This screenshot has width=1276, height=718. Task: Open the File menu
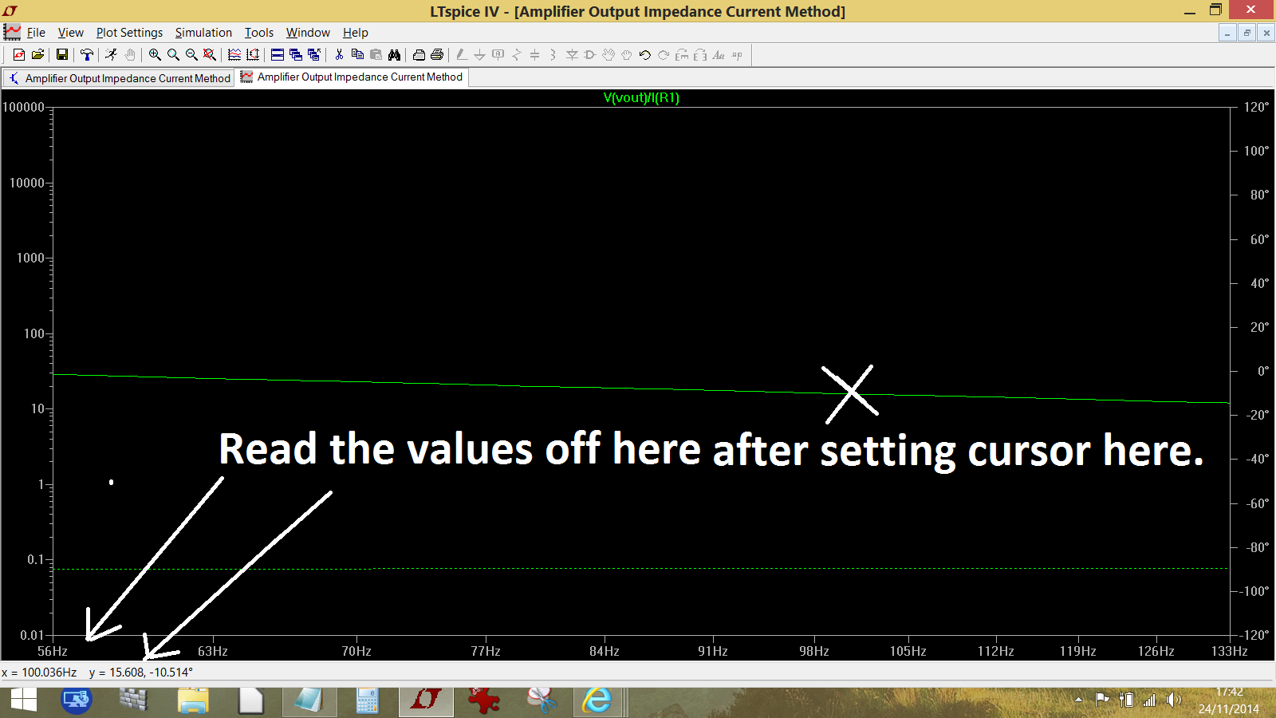(x=36, y=33)
